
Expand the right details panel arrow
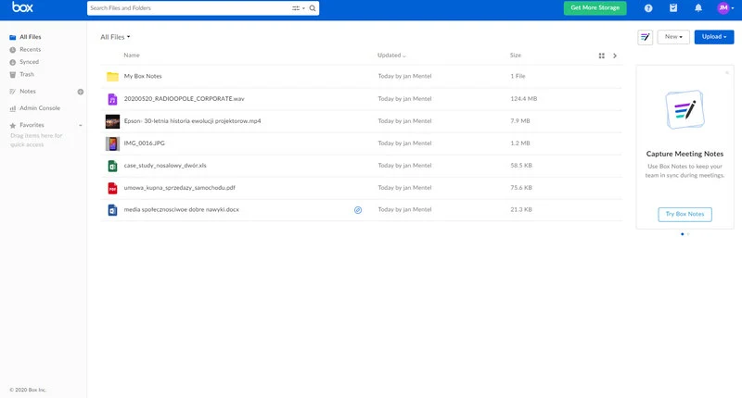coord(615,56)
